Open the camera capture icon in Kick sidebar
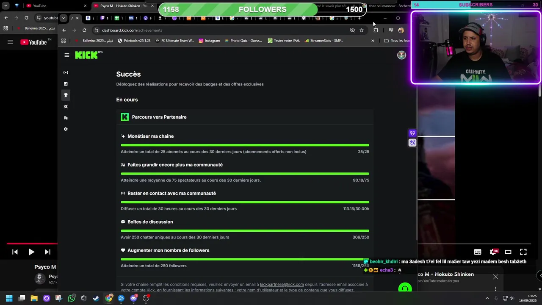 [66, 106]
